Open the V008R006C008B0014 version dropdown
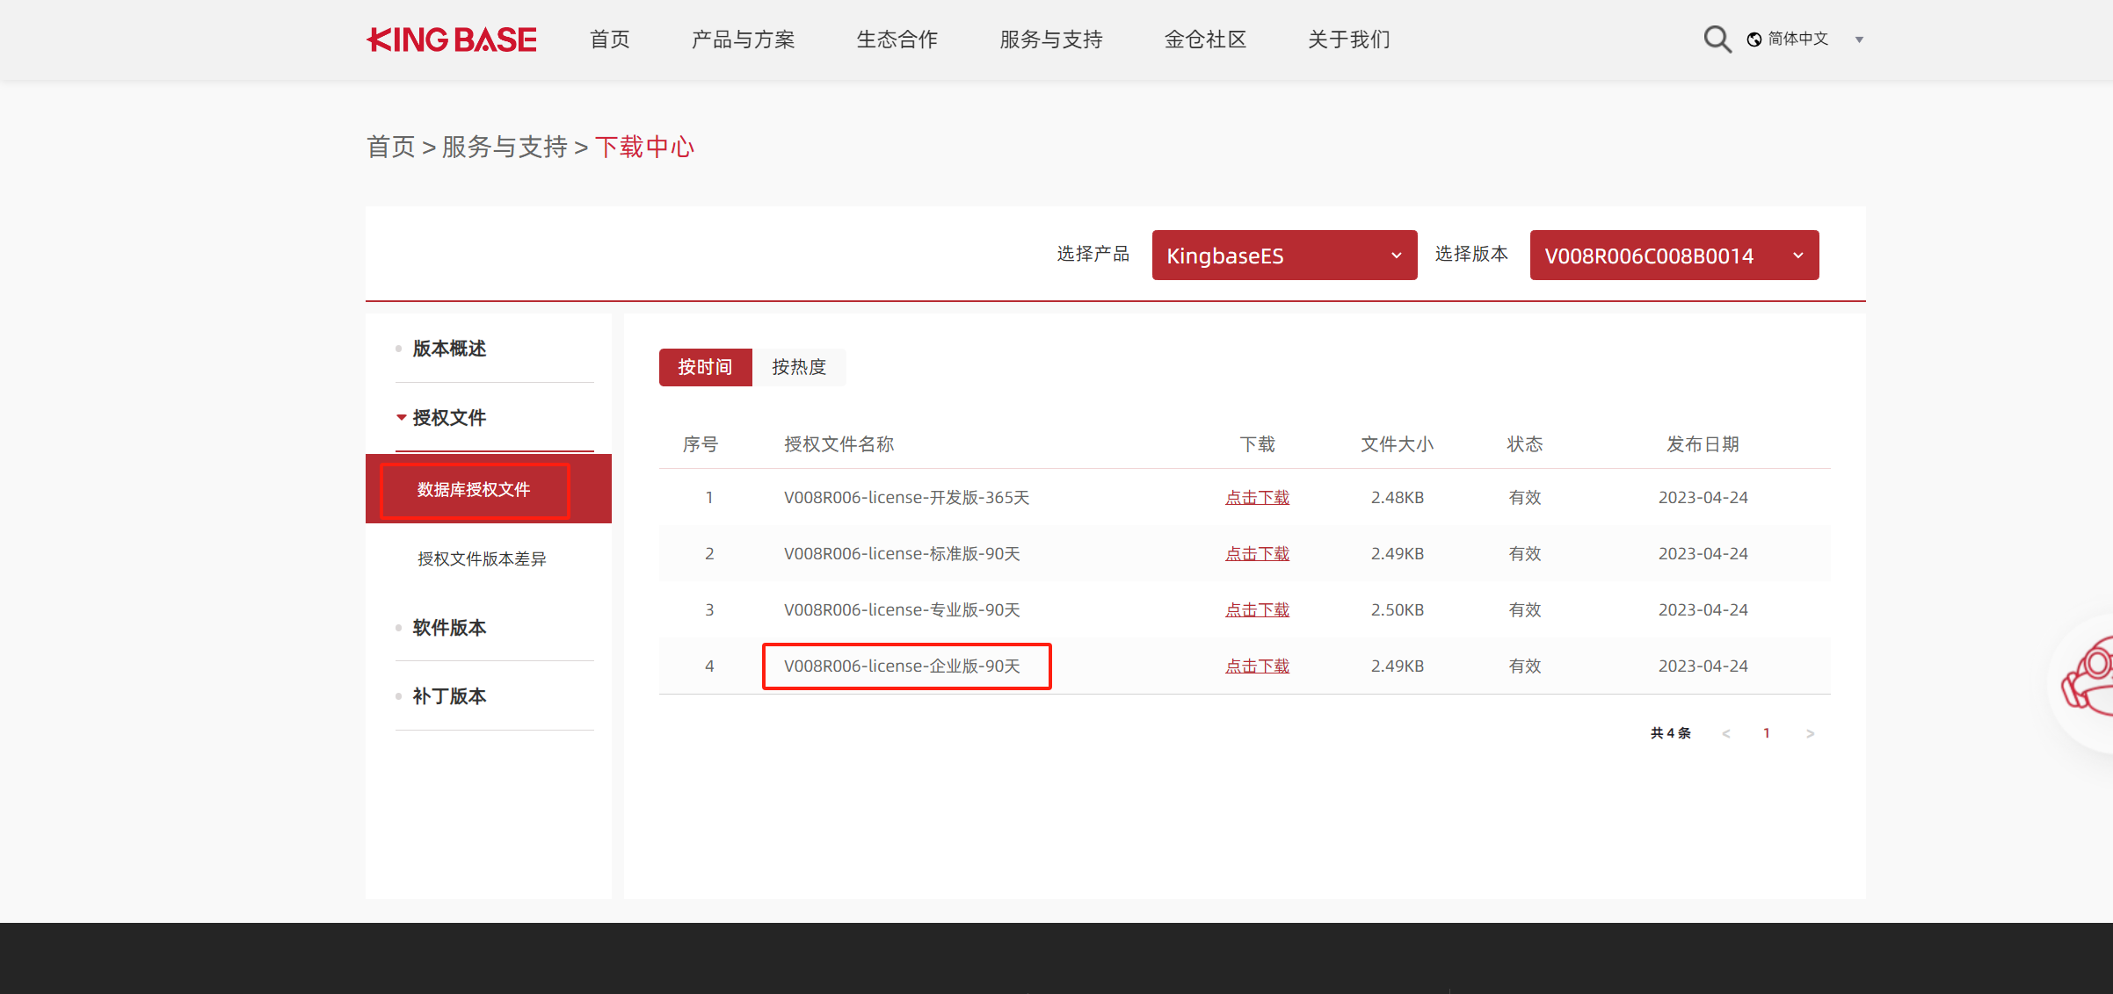This screenshot has height=994, width=2113. coord(1674,256)
